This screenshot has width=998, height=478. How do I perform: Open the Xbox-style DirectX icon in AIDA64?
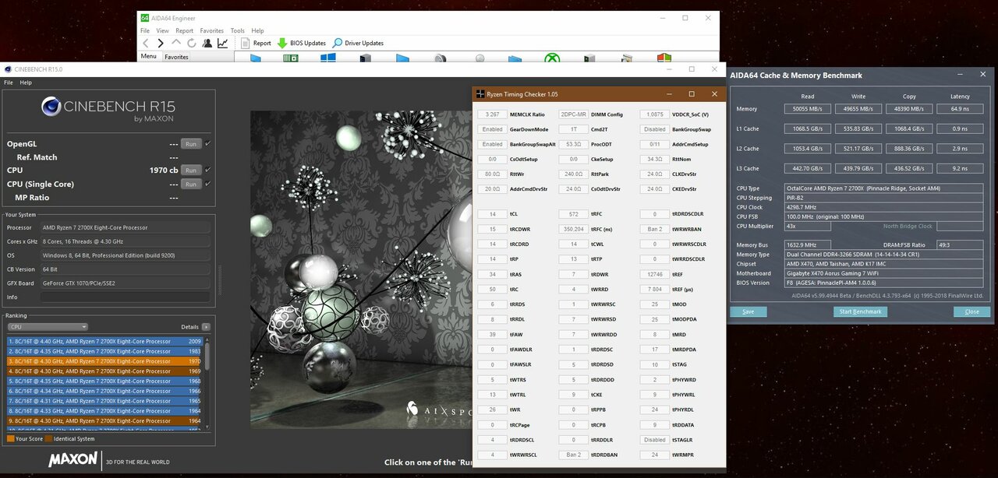[552, 58]
